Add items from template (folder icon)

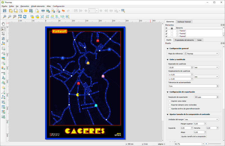tap(26, 11)
